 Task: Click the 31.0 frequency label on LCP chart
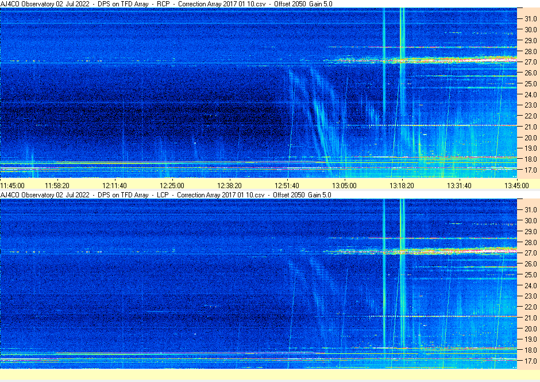pyautogui.click(x=531, y=210)
